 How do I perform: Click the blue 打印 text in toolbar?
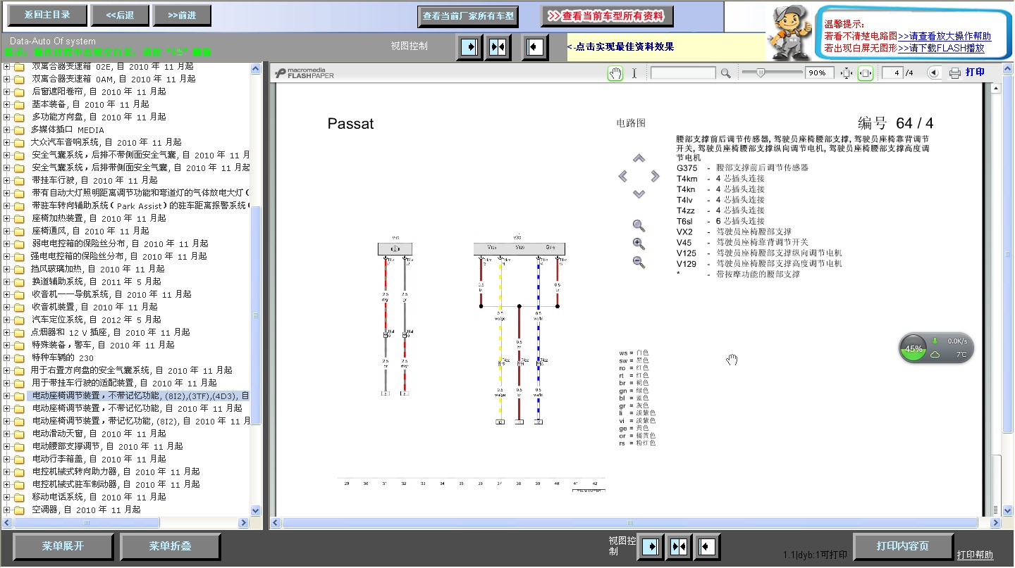[976, 72]
